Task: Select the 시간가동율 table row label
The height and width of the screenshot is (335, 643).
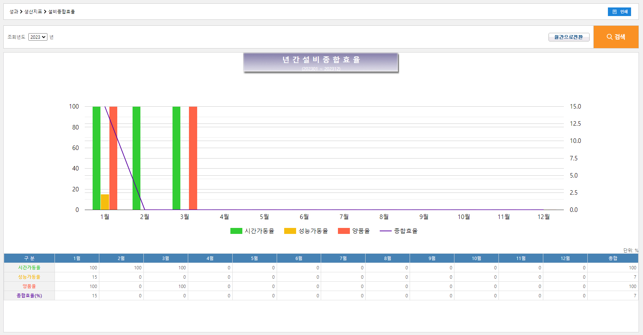Action: (29, 267)
